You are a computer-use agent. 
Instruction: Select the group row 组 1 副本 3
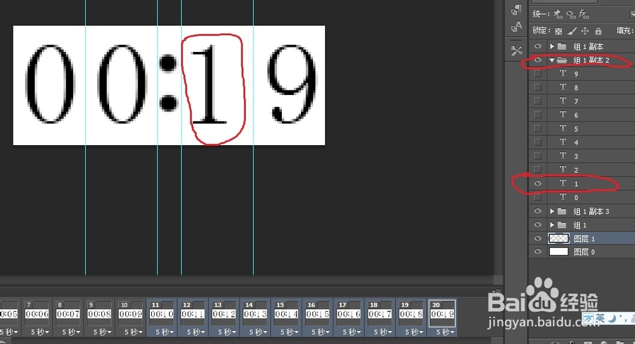(x=582, y=211)
